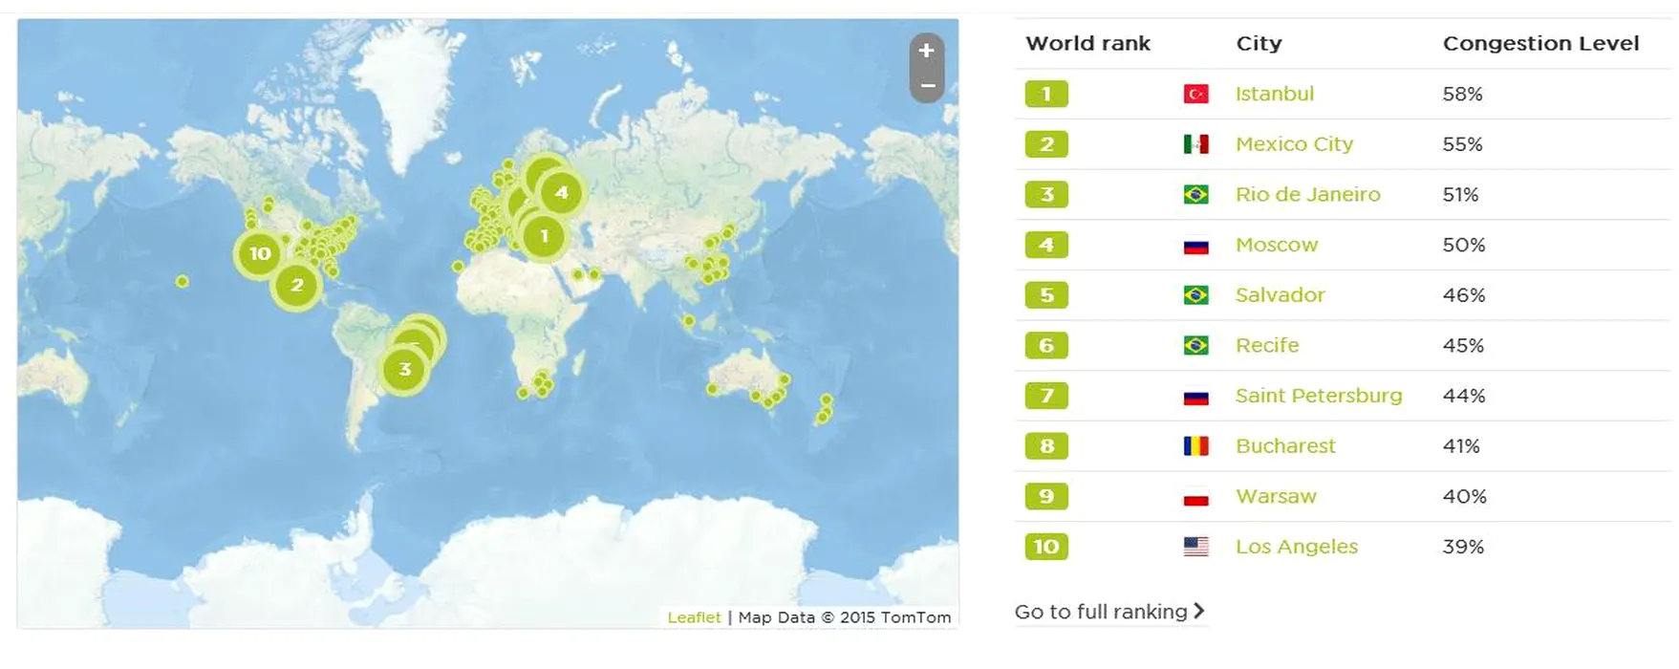Click map marker number 1 near Istanbul

(545, 236)
